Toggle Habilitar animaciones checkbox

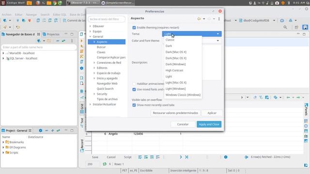point(134,84)
